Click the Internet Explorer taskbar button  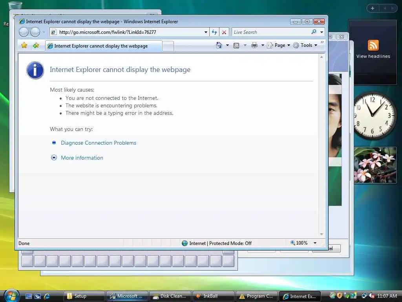[300, 296]
